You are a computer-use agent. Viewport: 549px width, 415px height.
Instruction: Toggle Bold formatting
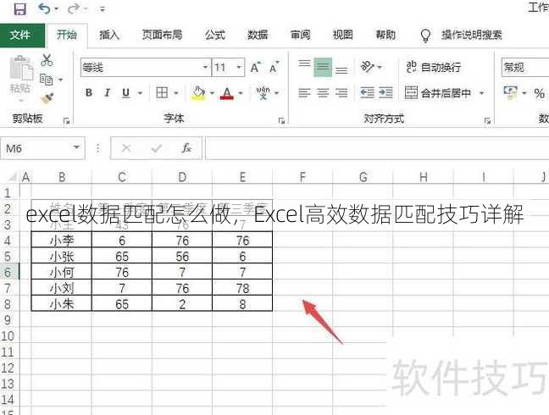tap(89, 93)
